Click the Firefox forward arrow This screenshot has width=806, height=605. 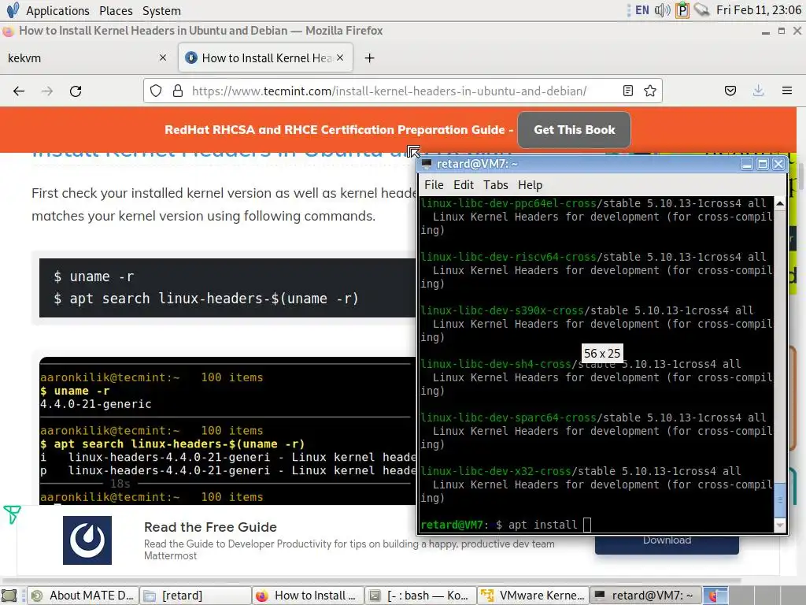click(x=47, y=91)
